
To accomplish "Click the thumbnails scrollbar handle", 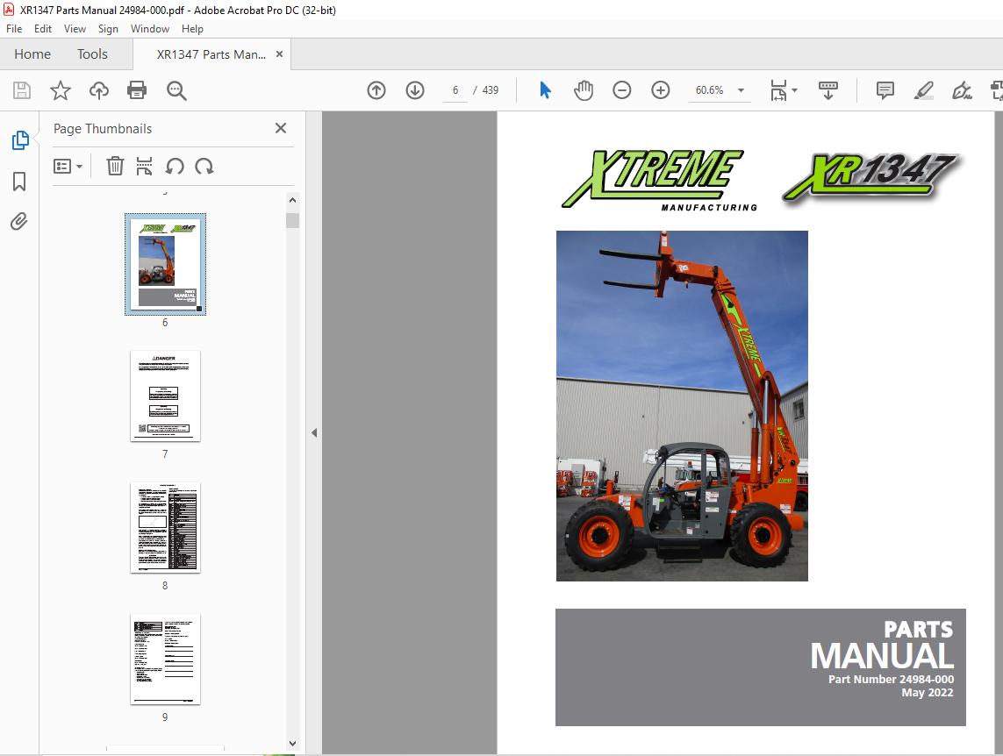I will [x=292, y=220].
